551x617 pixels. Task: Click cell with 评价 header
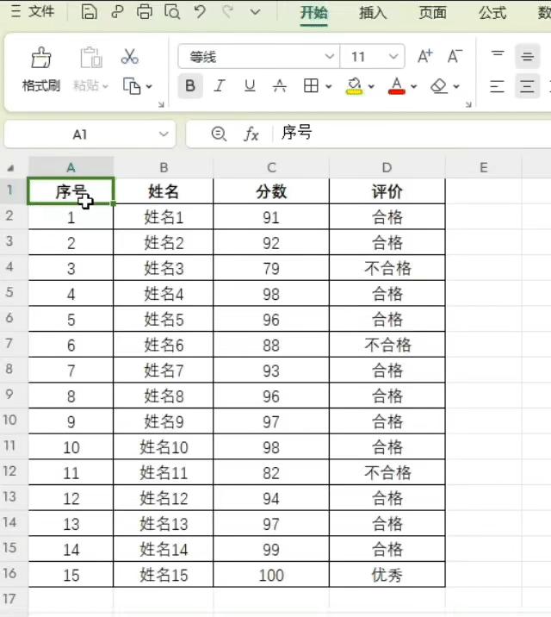387,191
